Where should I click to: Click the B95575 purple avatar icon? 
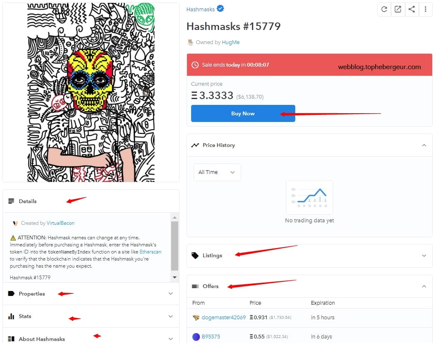(x=196, y=336)
